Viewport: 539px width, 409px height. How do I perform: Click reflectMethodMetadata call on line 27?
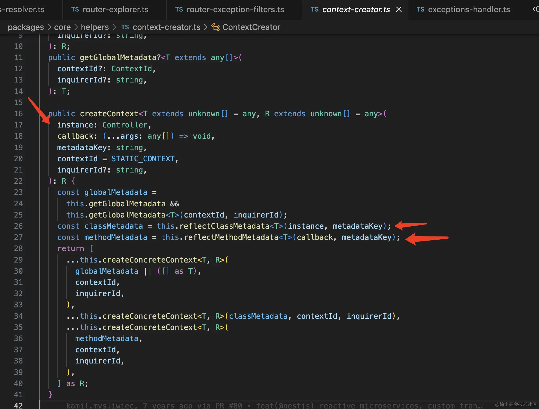[231, 237]
